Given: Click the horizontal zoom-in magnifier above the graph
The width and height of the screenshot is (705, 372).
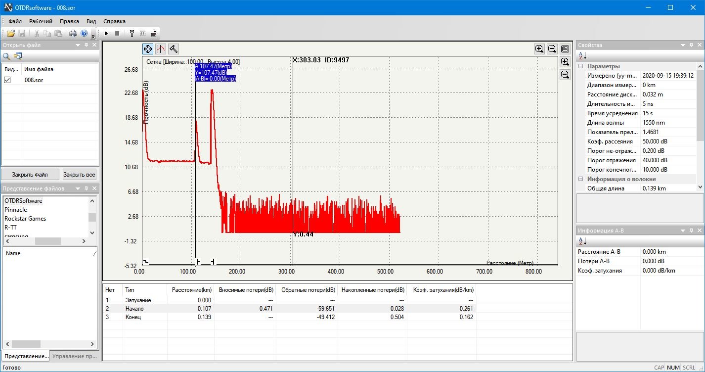Looking at the screenshot, I should (539, 48).
